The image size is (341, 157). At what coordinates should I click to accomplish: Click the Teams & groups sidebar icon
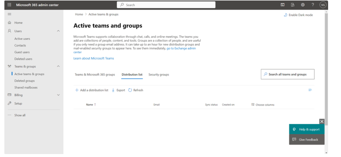coord(10,66)
